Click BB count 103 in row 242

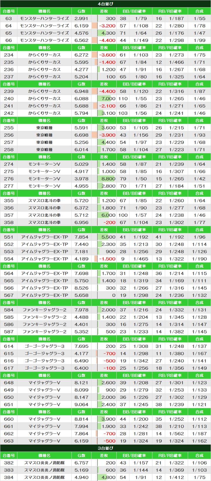click(123, 113)
